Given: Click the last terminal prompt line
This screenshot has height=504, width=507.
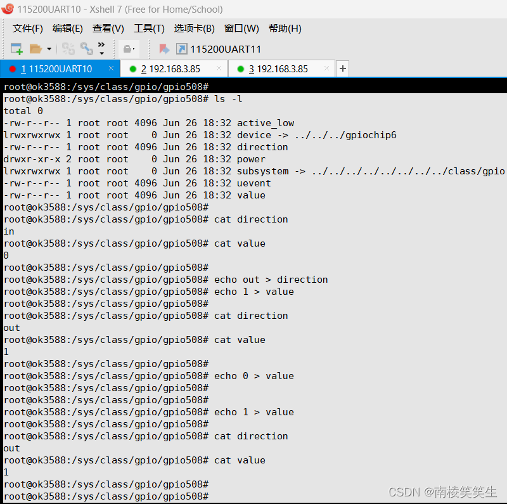Looking at the screenshot, I should [106, 496].
